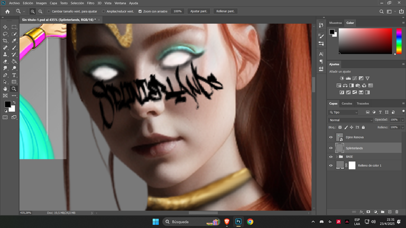This screenshot has height=228, width=406.
Task: Open the Opacidad slider dropdown
Action: pos(402,120)
